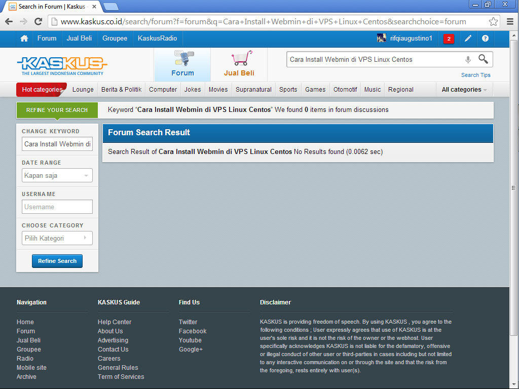This screenshot has width=519, height=389.
Task: Open Groupee in top navigation bar
Action: click(115, 38)
